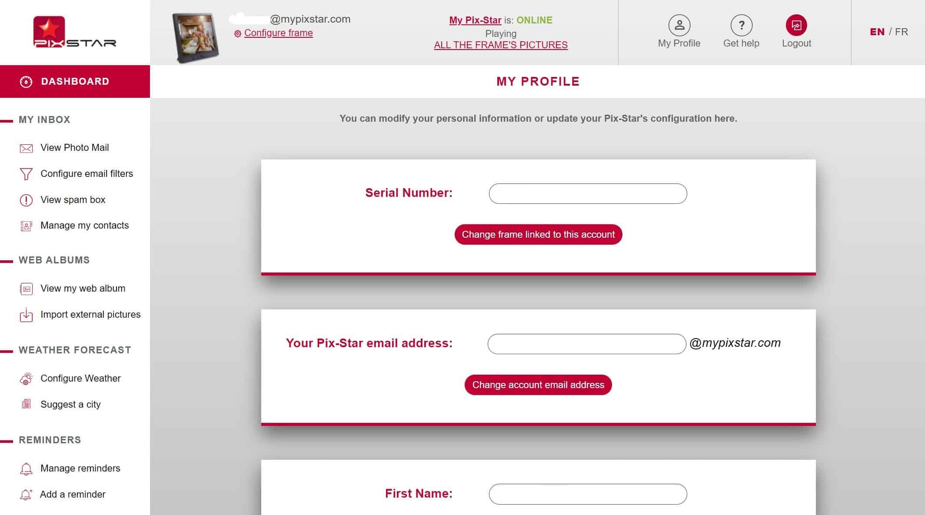The image size is (925, 515).
Task: Click the View spam box icon
Action: pyautogui.click(x=25, y=199)
